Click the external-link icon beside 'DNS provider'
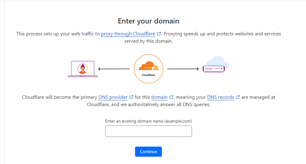Viewport: 306px width, 164px height. coord(131,97)
